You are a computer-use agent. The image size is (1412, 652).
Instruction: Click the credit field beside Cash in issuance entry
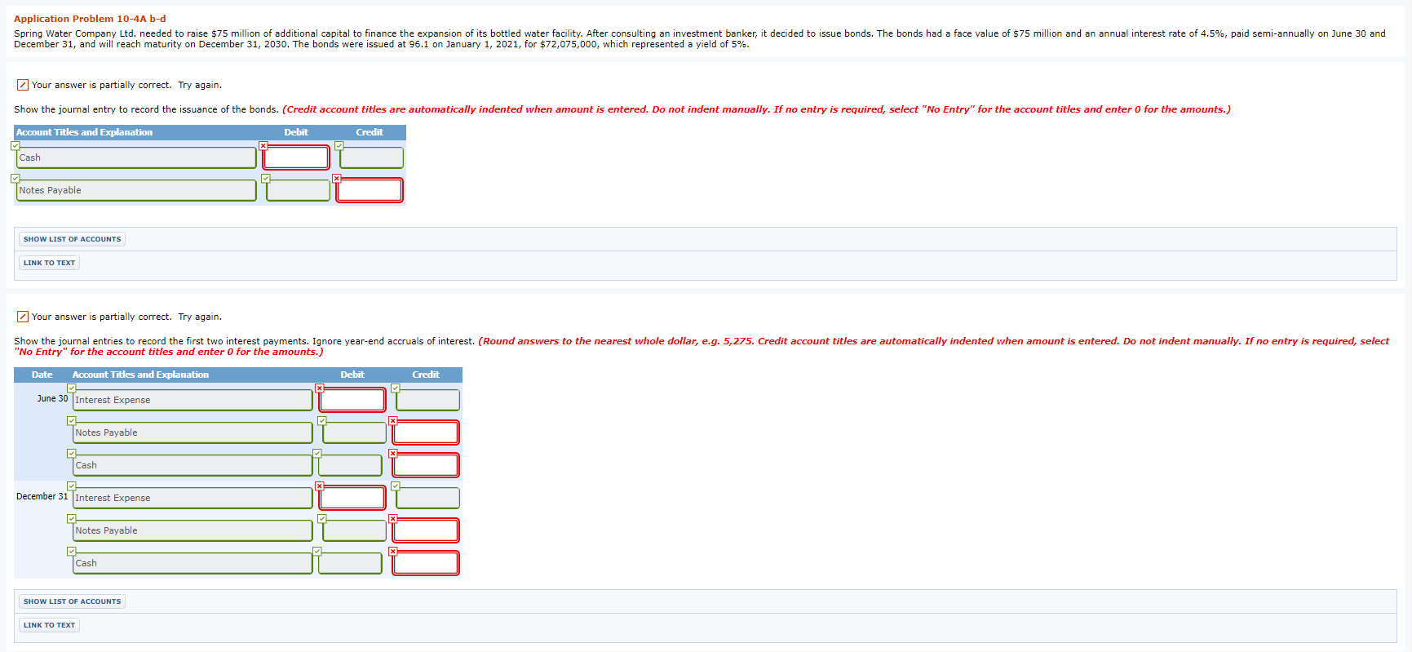tap(371, 157)
